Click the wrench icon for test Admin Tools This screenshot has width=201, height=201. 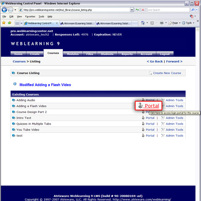163,136
